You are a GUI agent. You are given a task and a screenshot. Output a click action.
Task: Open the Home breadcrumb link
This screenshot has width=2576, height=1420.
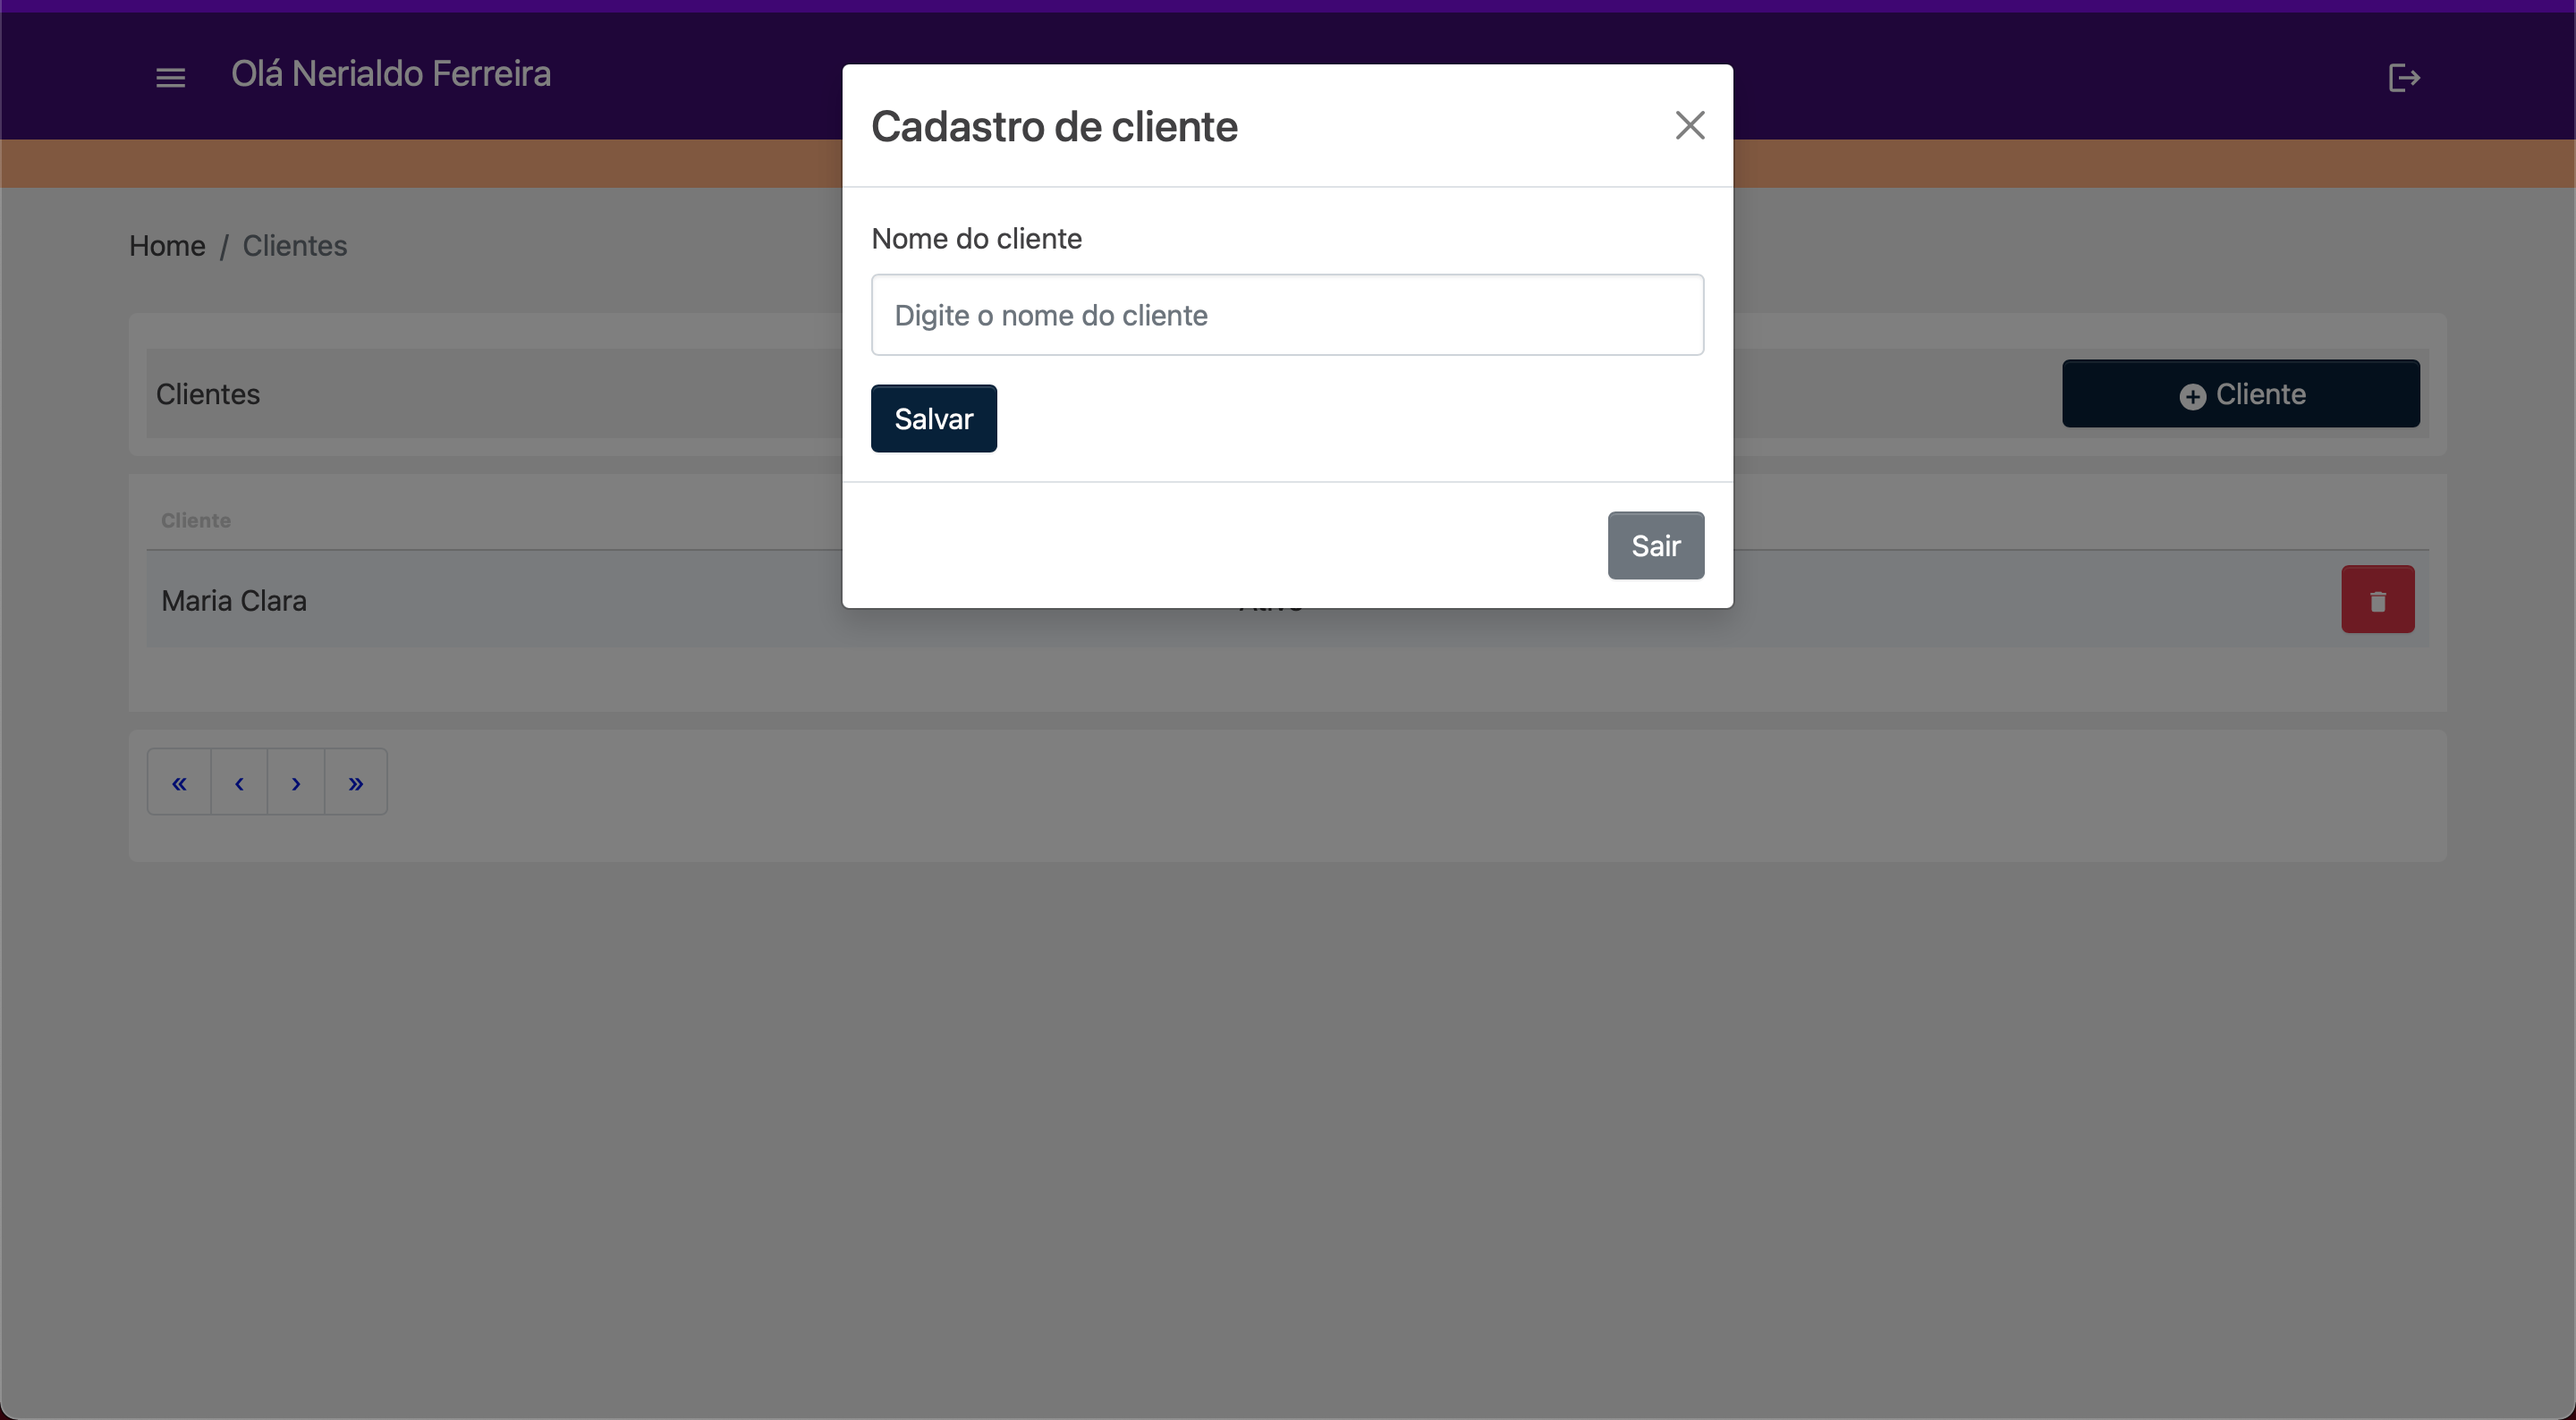point(167,246)
